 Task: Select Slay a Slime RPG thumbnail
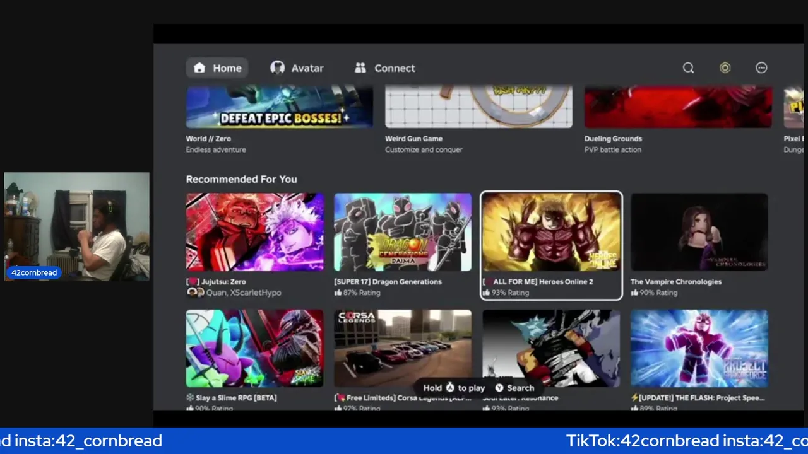click(255, 348)
